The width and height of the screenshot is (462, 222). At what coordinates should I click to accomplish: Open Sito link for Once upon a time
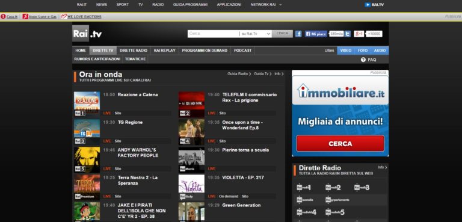(223, 141)
